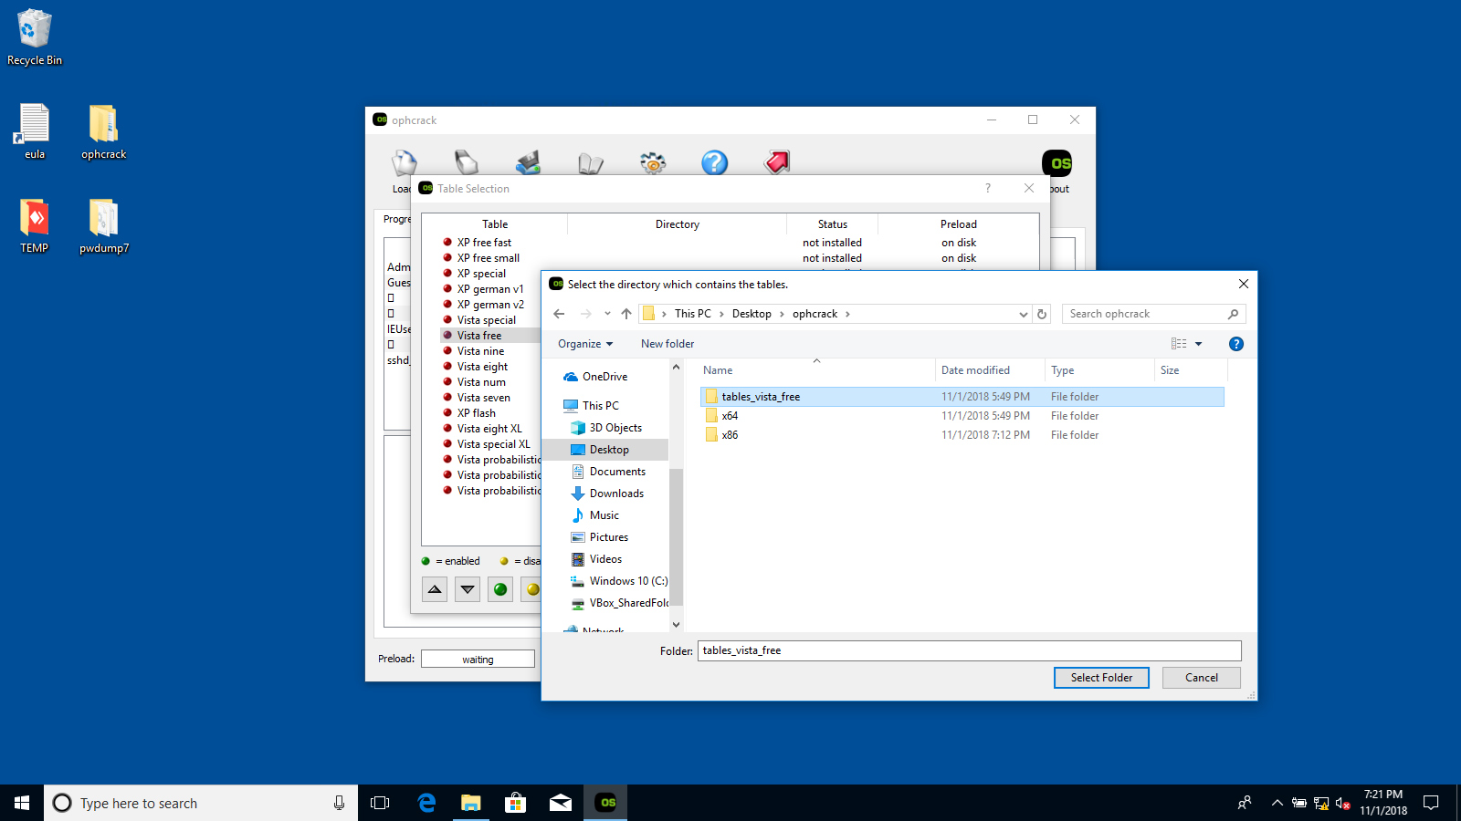This screenshot has width=1461, height=821.
Task: Click the Table Selection help question mark
Action: tap(987, 188)
